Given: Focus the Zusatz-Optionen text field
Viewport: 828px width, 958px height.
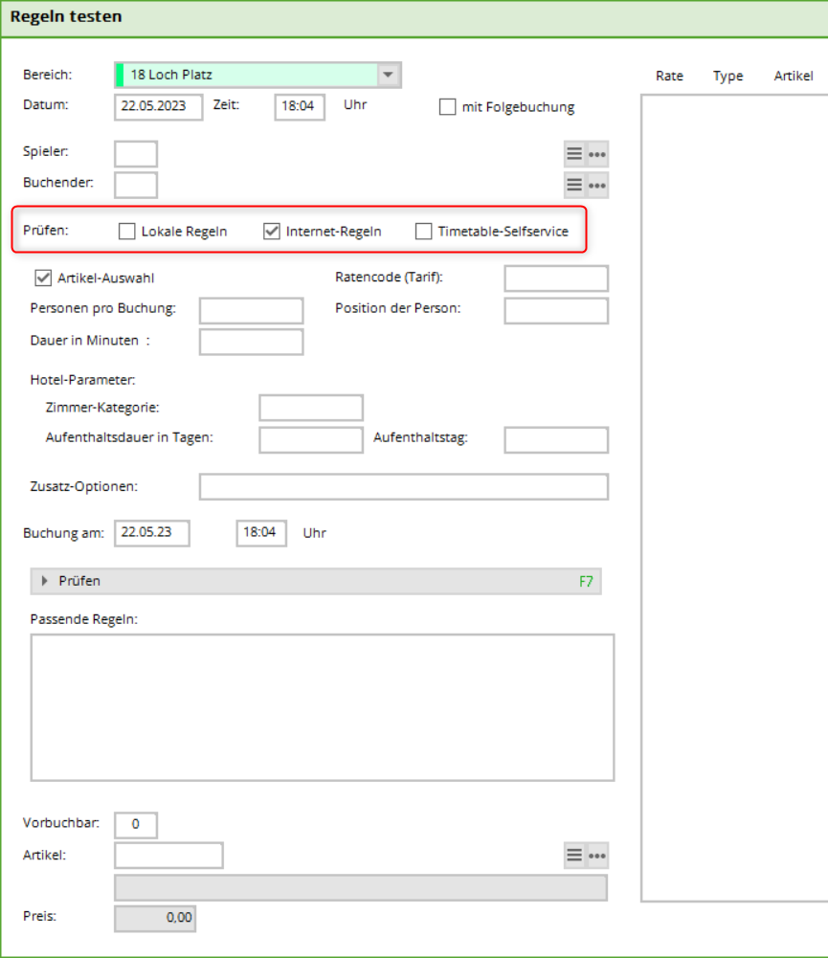Looking at the screenshot, I should click(403, 487).
